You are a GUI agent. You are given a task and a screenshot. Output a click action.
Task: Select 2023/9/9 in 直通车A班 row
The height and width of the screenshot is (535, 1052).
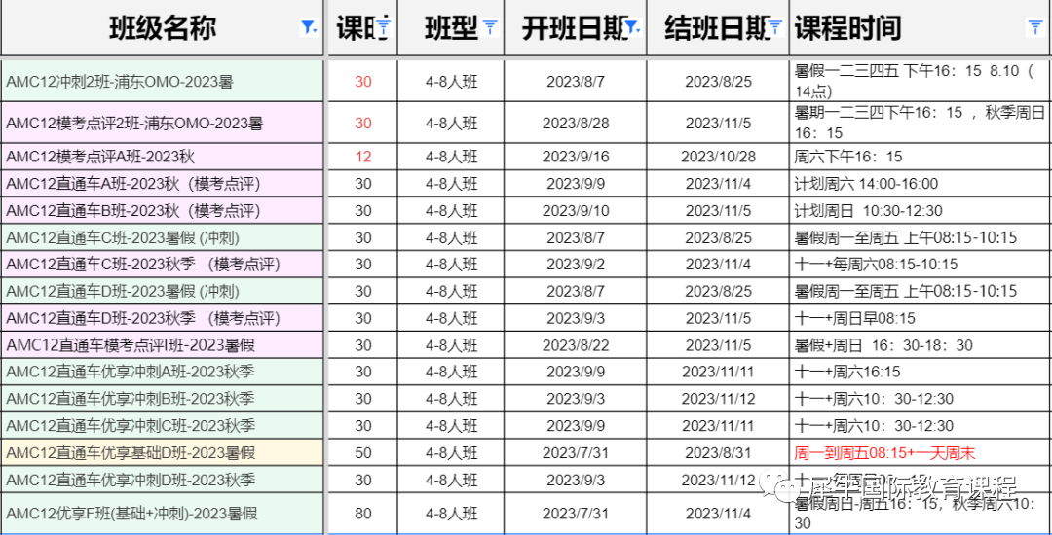point(576,184)
